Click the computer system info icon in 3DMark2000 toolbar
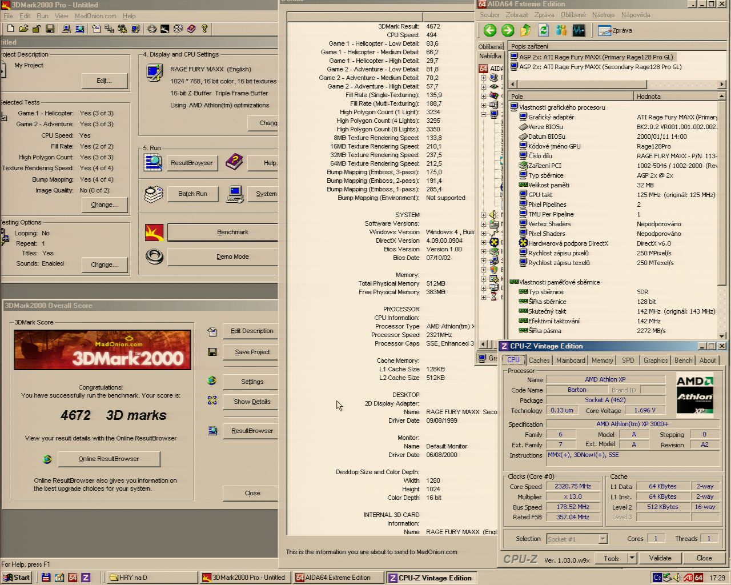The width and height of the screenshot is (731, 585). 66,29
